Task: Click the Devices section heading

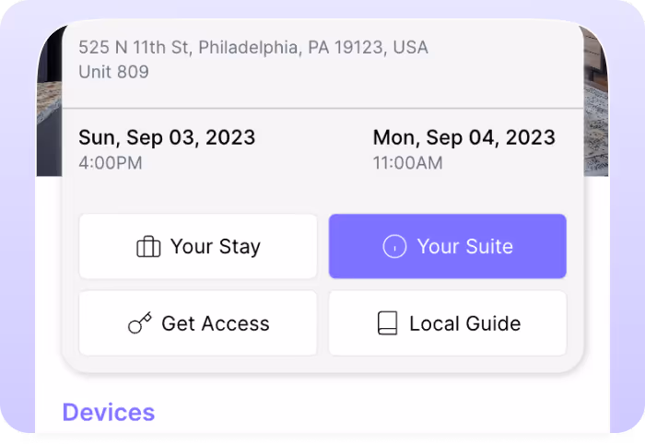Action: [108, 412]
